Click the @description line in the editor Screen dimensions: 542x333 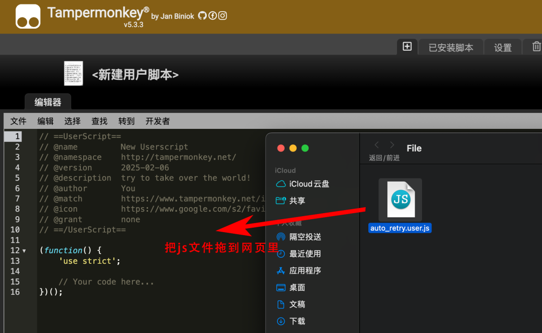[145, 178]
